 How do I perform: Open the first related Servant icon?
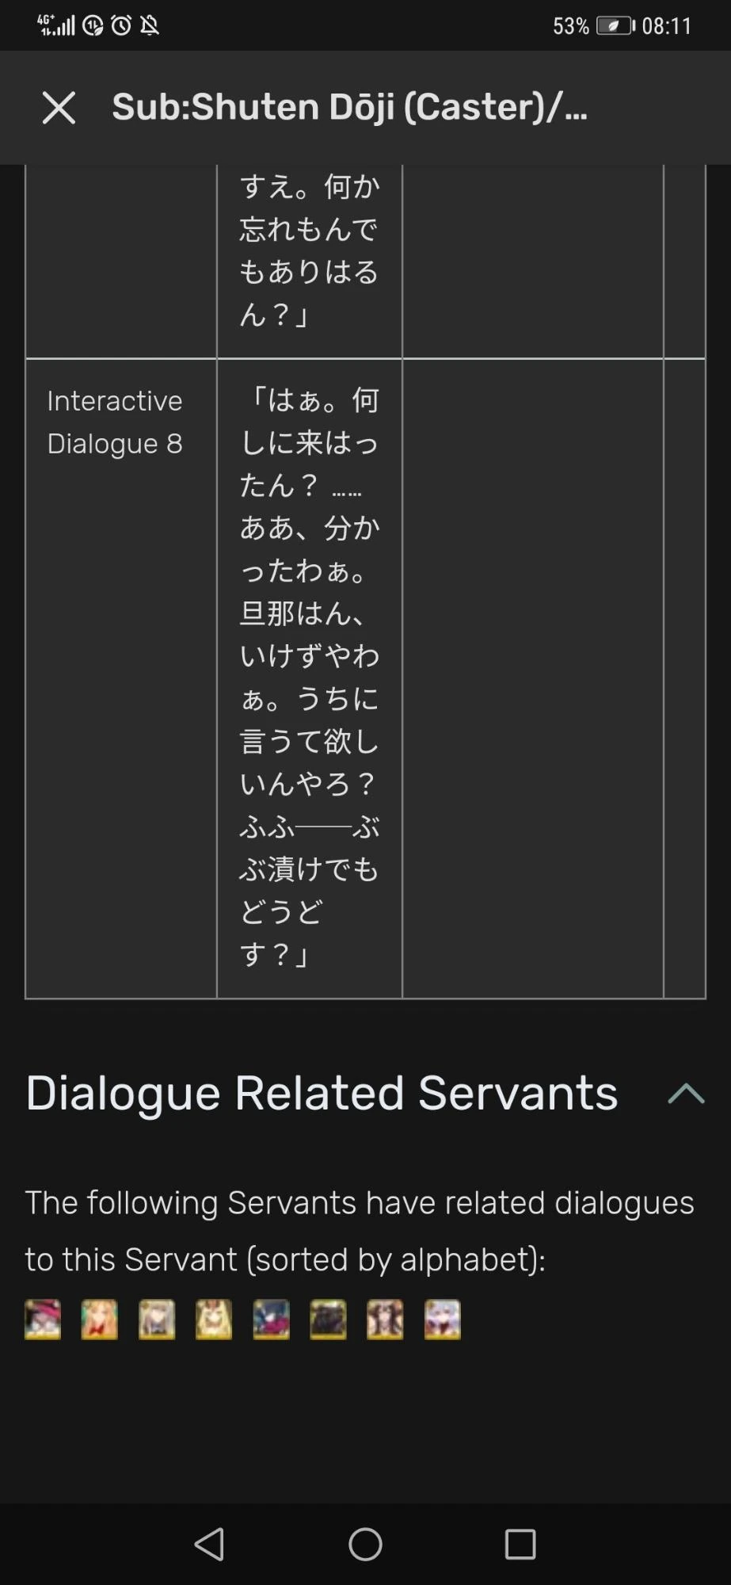coord(43,1320)
